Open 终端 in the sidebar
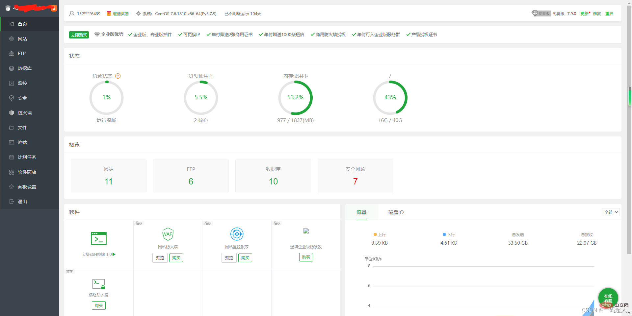This screenshot has width=632, height=316. [30, 142]
